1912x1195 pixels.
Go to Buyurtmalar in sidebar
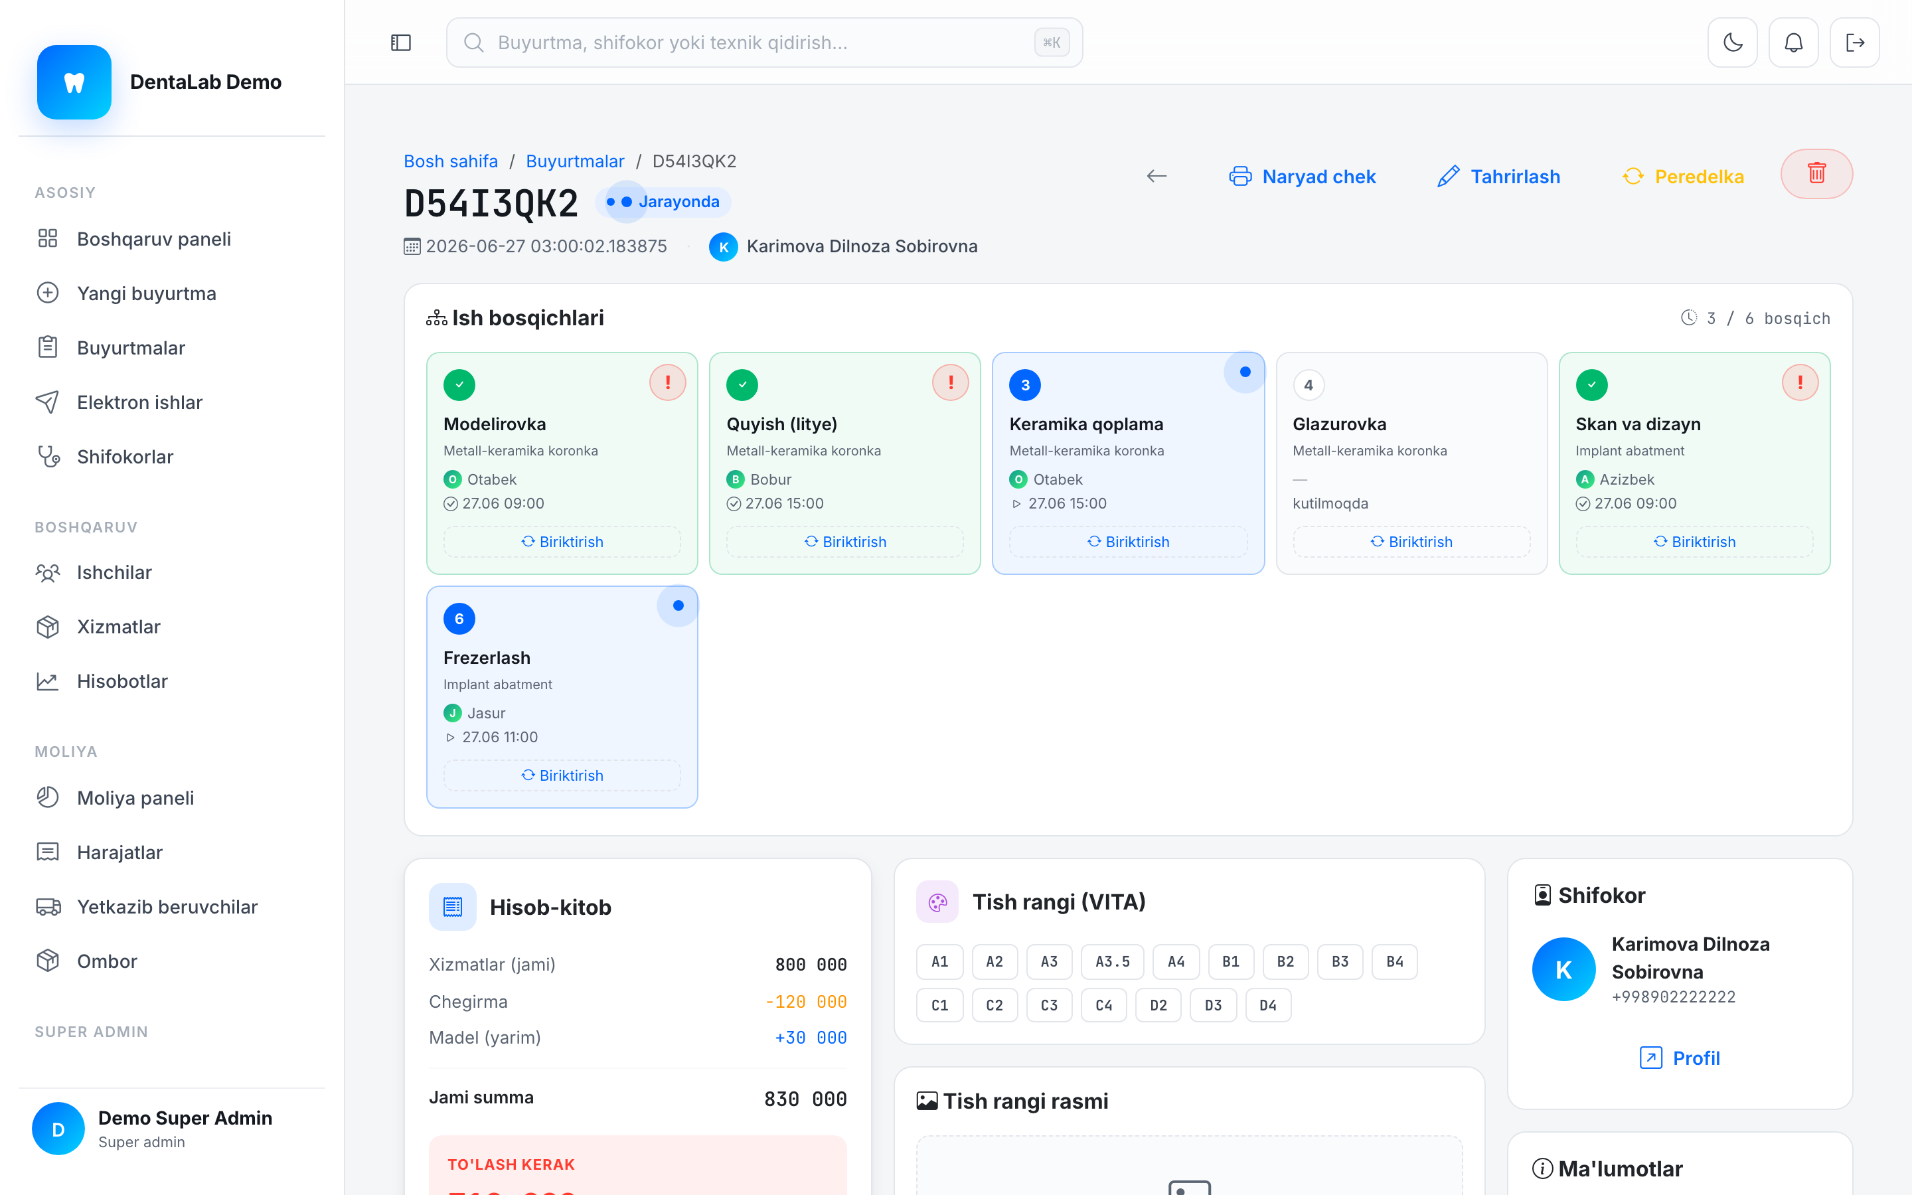[172, 348]
